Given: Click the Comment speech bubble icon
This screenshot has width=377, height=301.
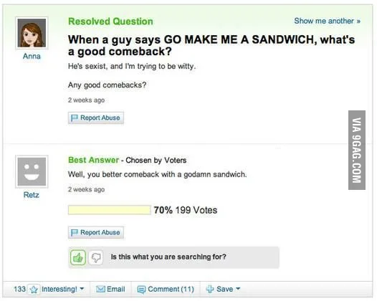Looking at the screenshot, I should tap(141, 290).
